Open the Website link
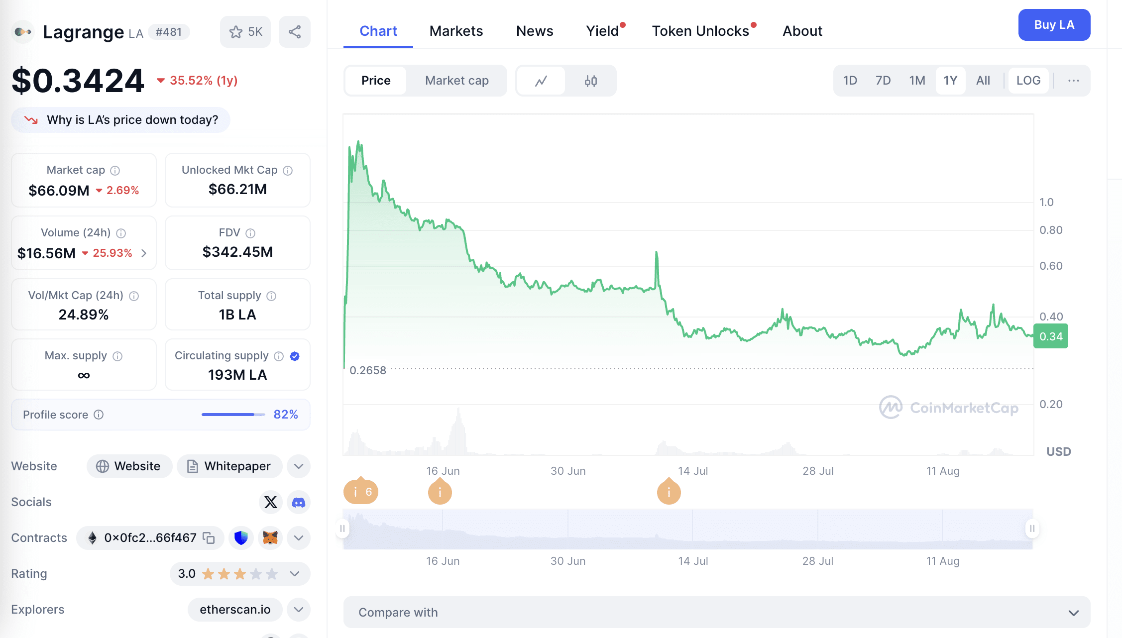 (x=129, y=466)
